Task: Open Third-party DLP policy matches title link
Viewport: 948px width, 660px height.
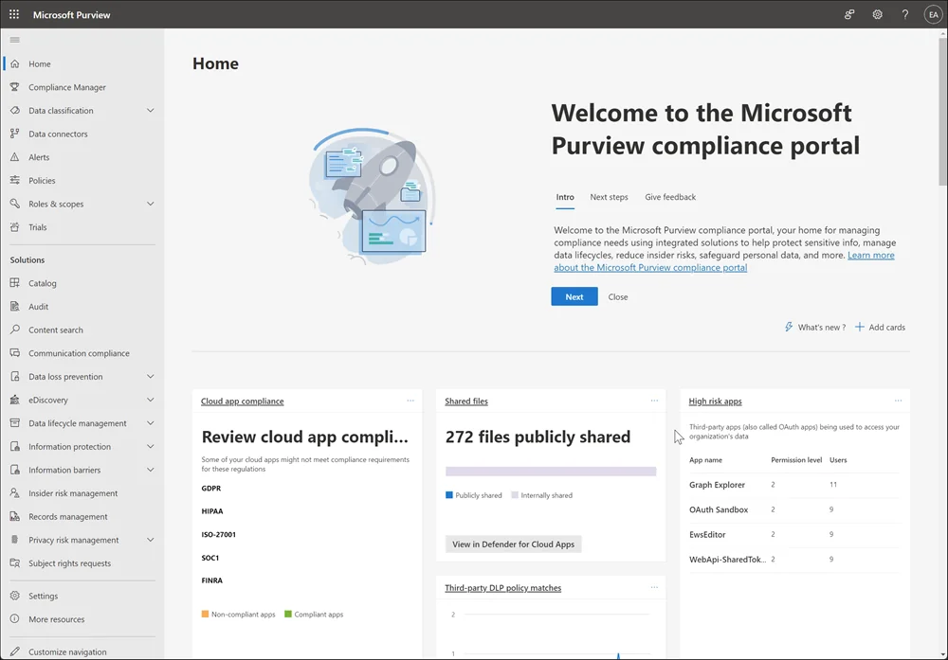Action: click(x=503, y=587)
